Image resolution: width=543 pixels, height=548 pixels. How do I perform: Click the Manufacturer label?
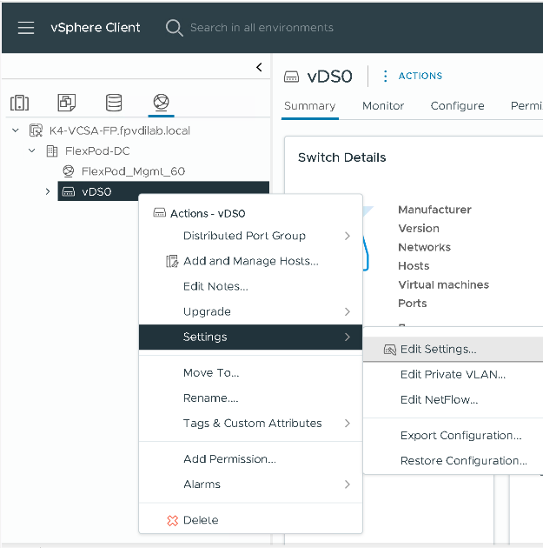point(434,210)
